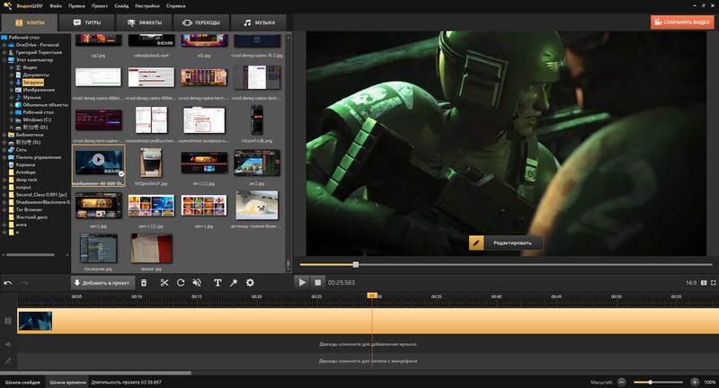719x388 pixels.
Task: Take a snapshot with the camera icon
Action: click(704, 283)
